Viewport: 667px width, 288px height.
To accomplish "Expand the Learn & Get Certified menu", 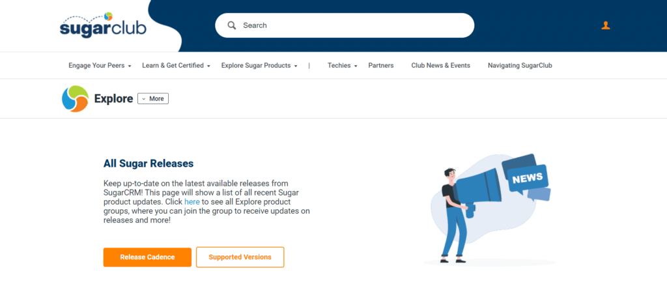I will click(176, 66).
